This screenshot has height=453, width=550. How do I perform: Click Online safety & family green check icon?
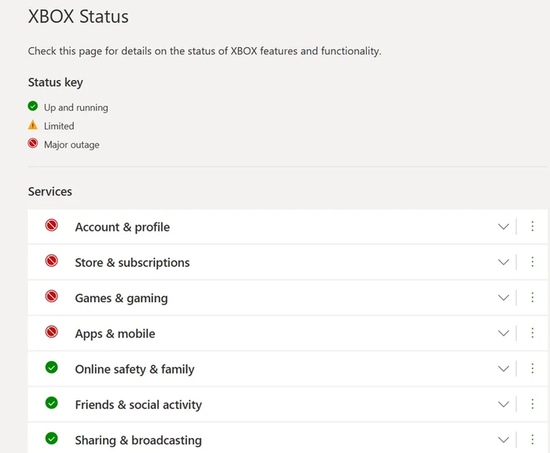point(52,367)
